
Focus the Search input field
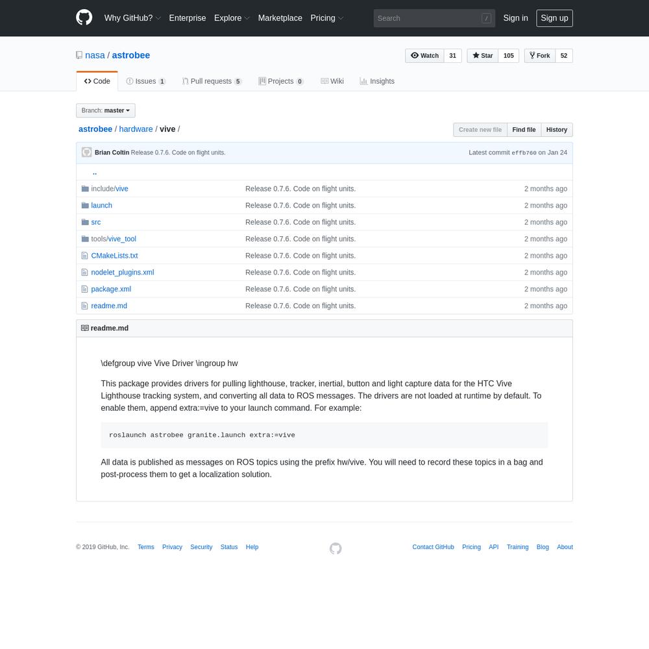434,18
